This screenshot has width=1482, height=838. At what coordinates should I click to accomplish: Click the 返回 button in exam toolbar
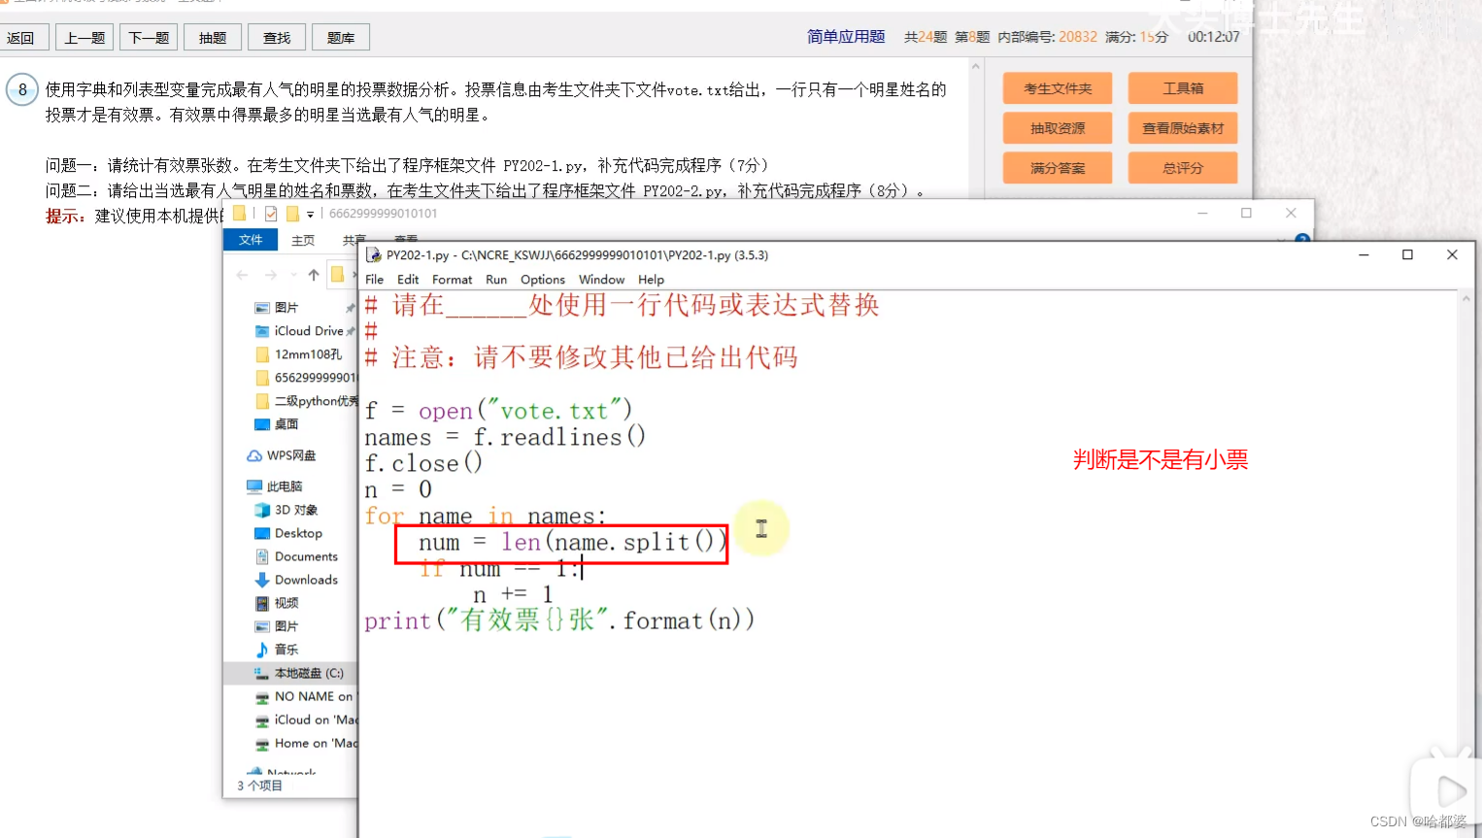tap(20, 38)
